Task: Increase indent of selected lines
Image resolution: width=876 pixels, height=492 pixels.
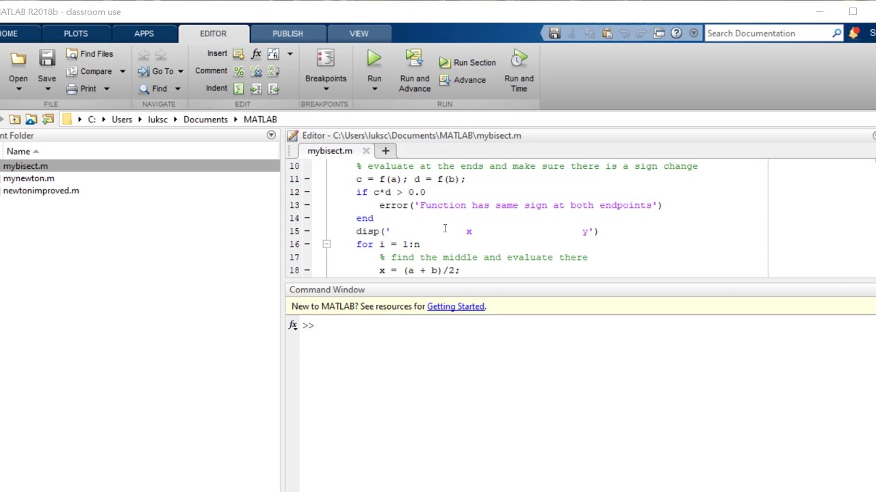Action: [x=256, y=89]
